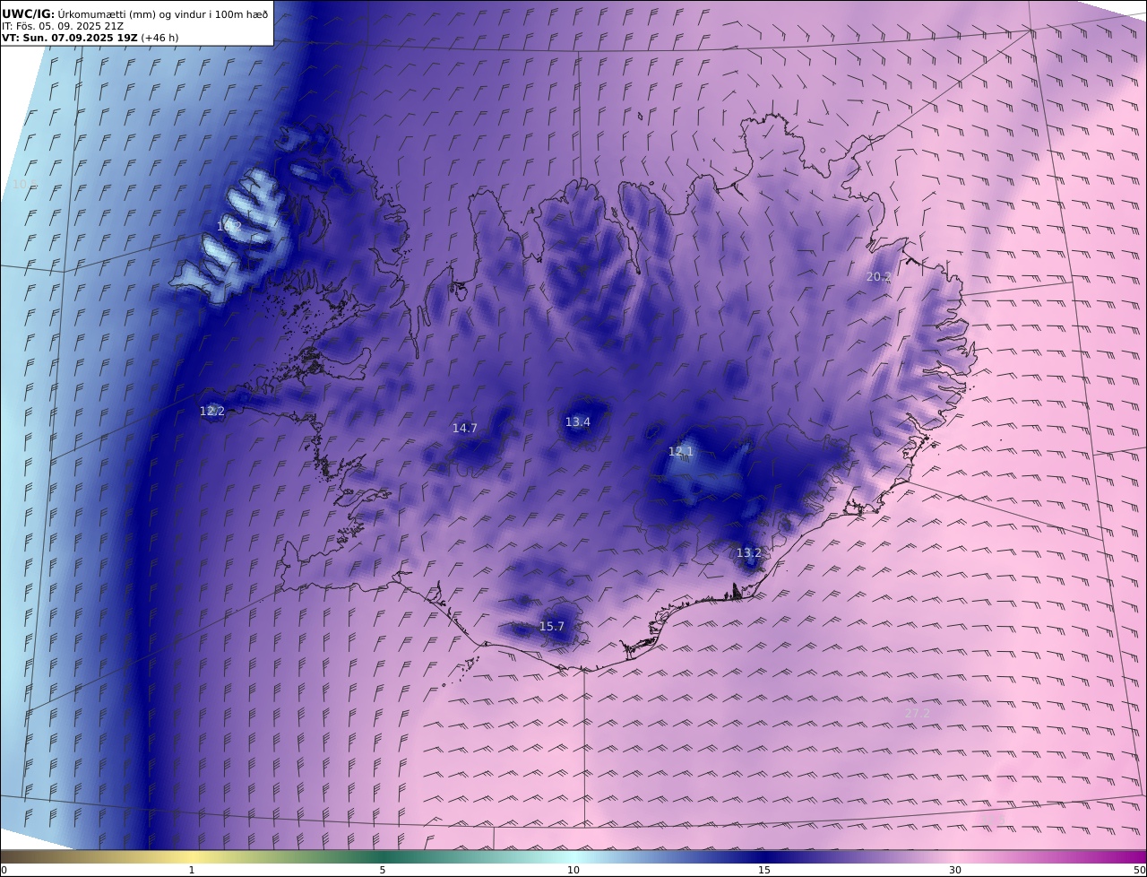
Task: Click the 15 tick label on the colour scale
Action: pyautogui.click(x=764, y=871)
